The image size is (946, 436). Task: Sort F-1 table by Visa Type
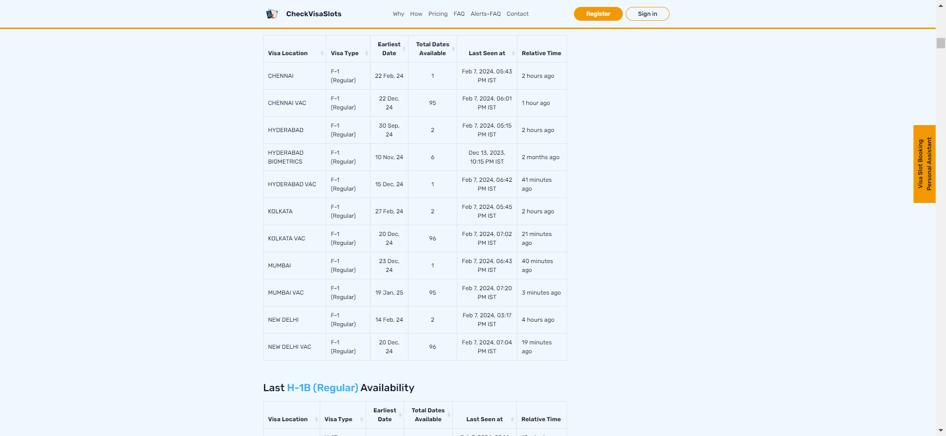click(x=348, y=49)
